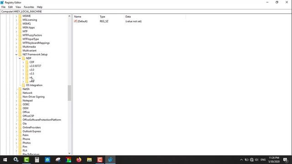Image resolution: width=292 pixels, height=164 pixels.
Task: Click the registry path address bar
Action: [146, 11]
